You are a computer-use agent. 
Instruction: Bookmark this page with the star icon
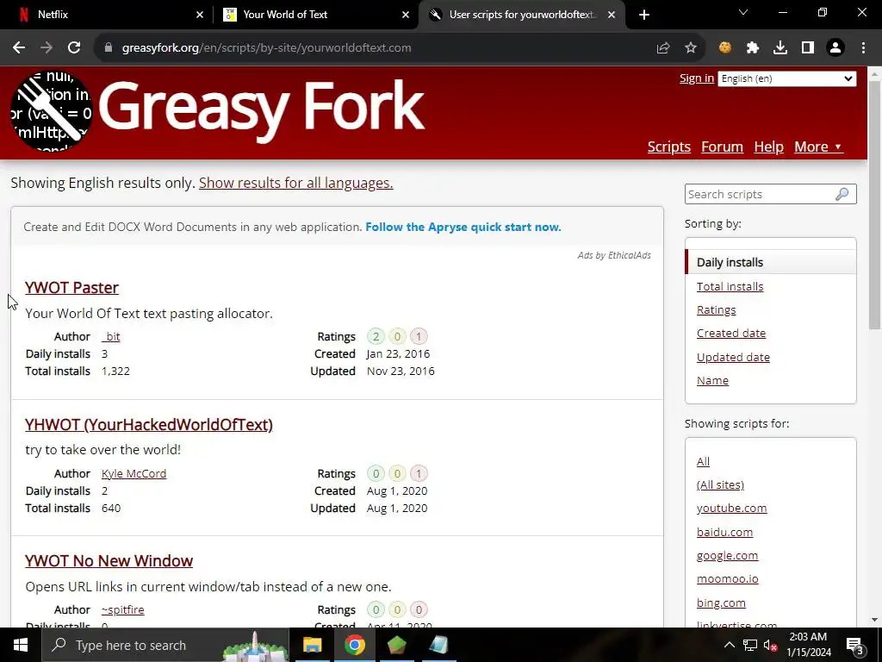[x=691, y=48]
